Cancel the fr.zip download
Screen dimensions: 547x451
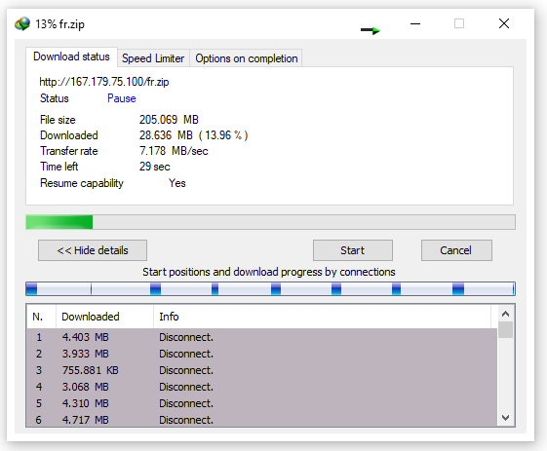click(456, 250)
